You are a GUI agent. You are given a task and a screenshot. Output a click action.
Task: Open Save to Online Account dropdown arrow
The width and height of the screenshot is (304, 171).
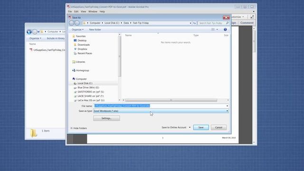(x=190, y=127)
